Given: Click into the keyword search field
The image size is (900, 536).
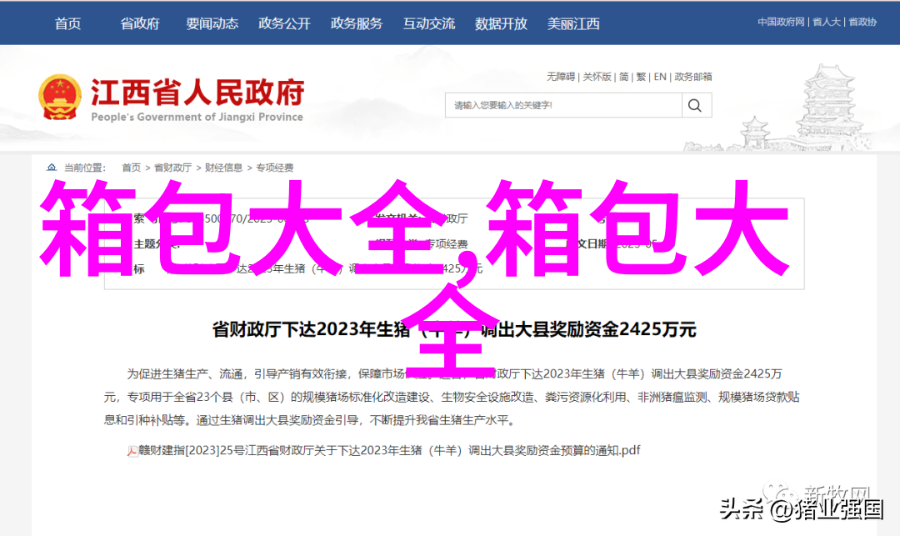Looking at the screenshot, I should pos(563,106).
